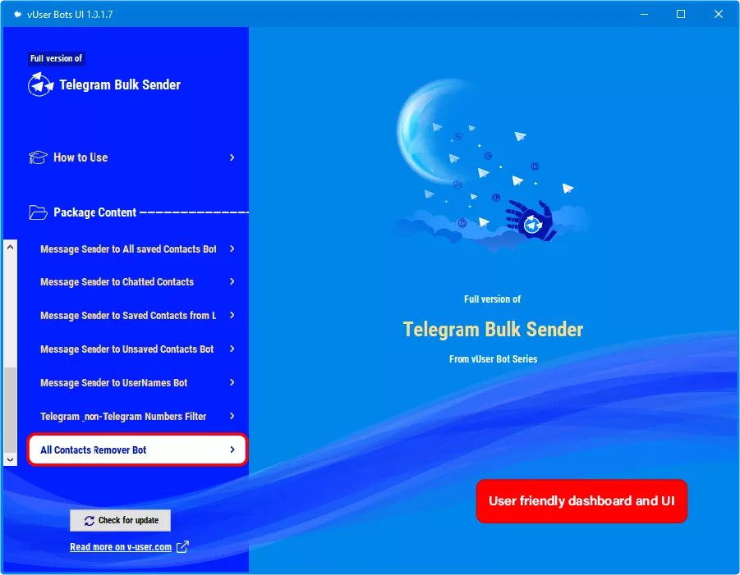Expand chevron for Chatted Contacts row
The width and height of the screenshot is (740, 575).
[x=232, y=281]
